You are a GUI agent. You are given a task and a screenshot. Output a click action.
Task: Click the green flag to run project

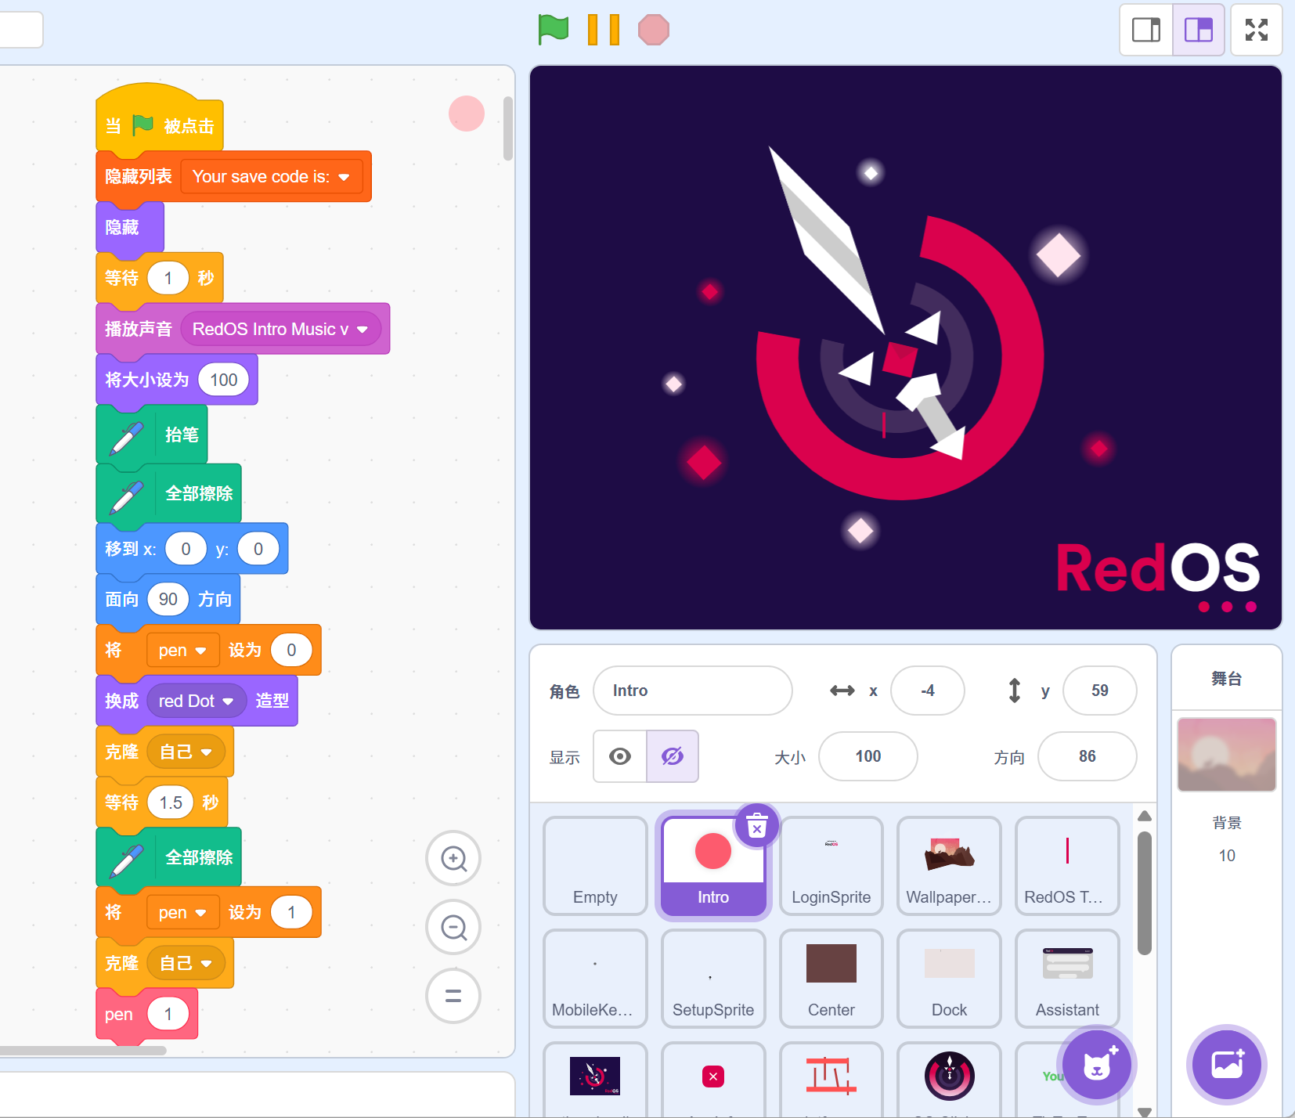tap(553, 30)
